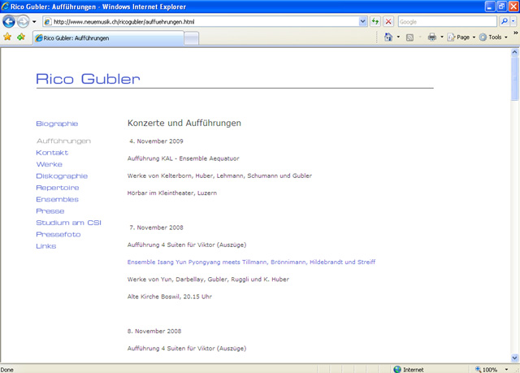The width and height of the screenshot is (520, 373).
Task: Open a new blank tab
Action: click(192, 38)
